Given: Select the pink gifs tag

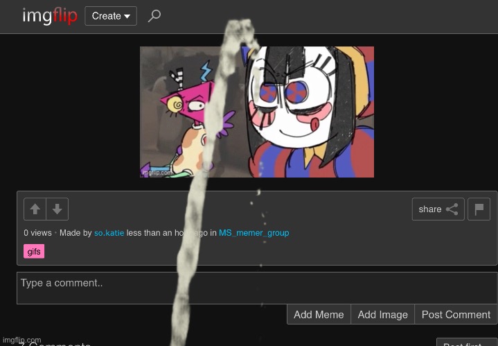Looking at the screenshot, I should [x=34, y=252].
